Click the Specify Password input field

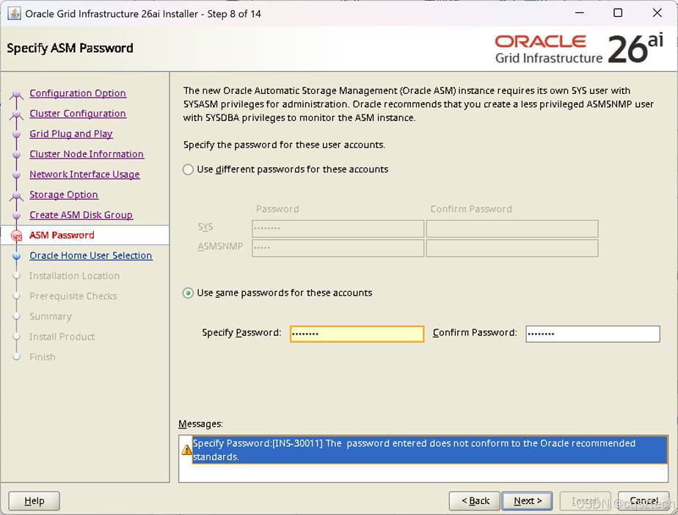tap(357, 334)
